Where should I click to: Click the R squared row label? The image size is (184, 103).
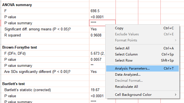12,35
